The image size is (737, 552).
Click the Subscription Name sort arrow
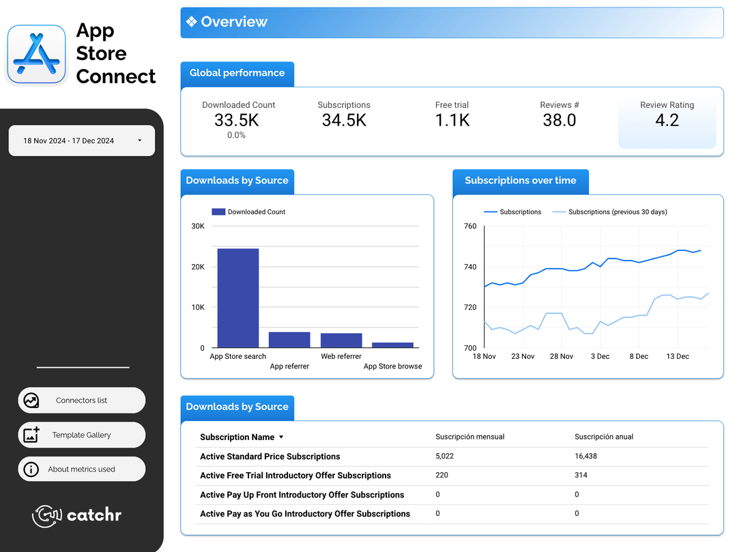pos(280,437)
